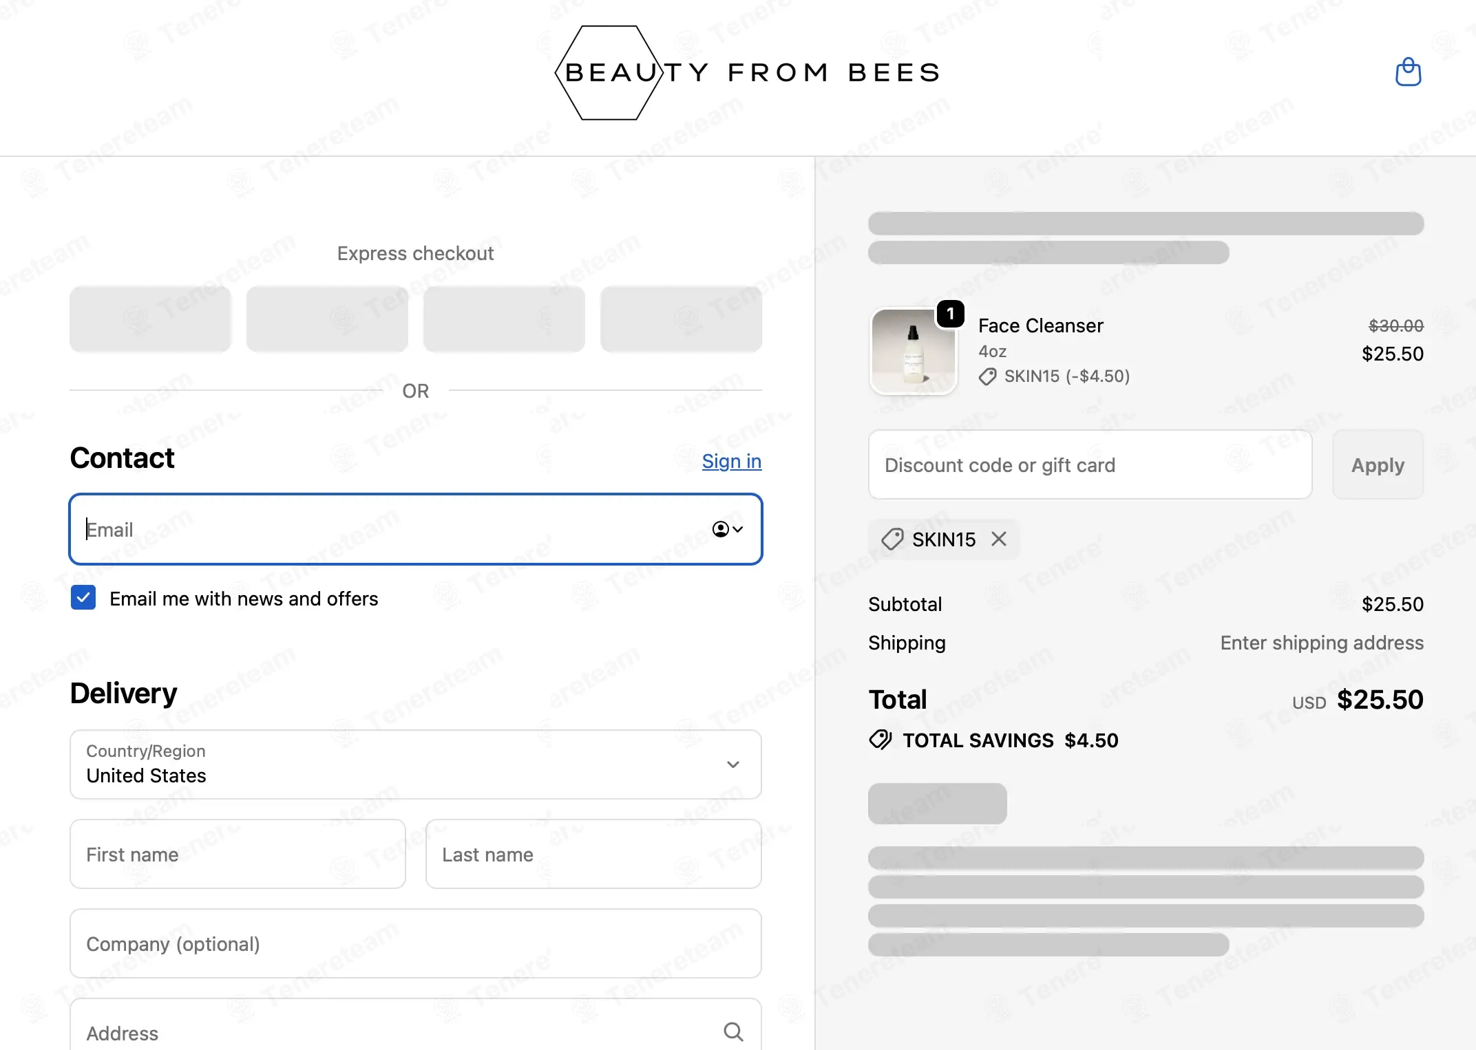The image size is (1476, 1050).
Task: Click the Total Savings tag icon
Action: click(881, 740)
